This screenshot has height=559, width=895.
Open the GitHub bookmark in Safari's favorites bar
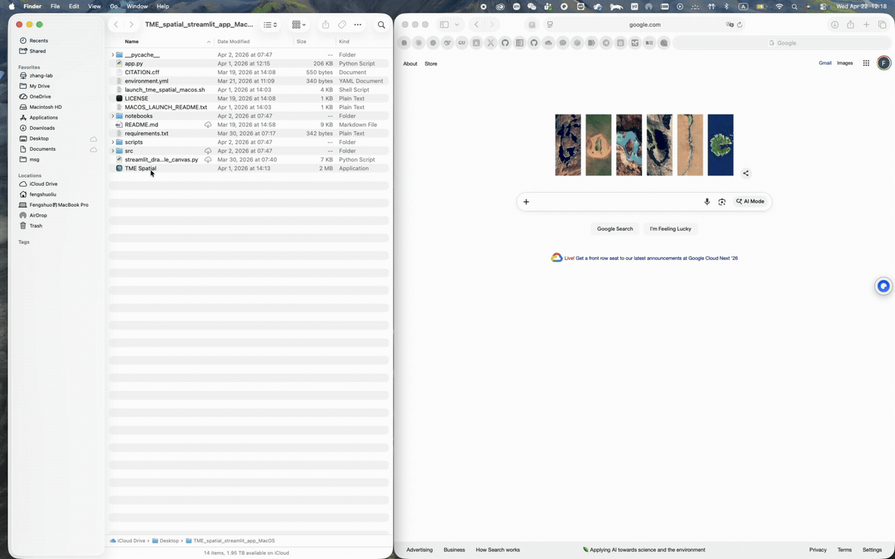505,43
